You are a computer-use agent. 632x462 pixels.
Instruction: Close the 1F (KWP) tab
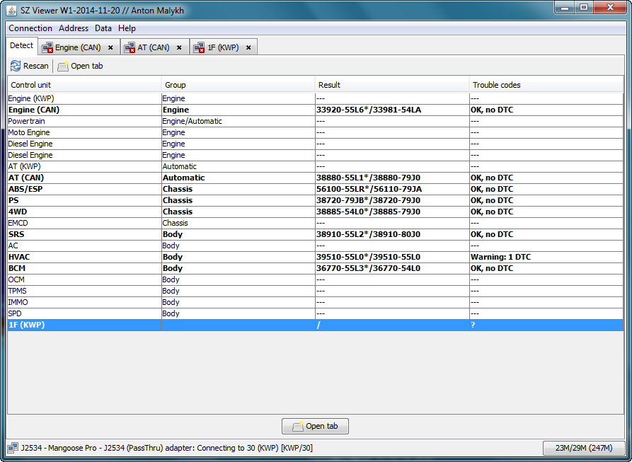248,47
